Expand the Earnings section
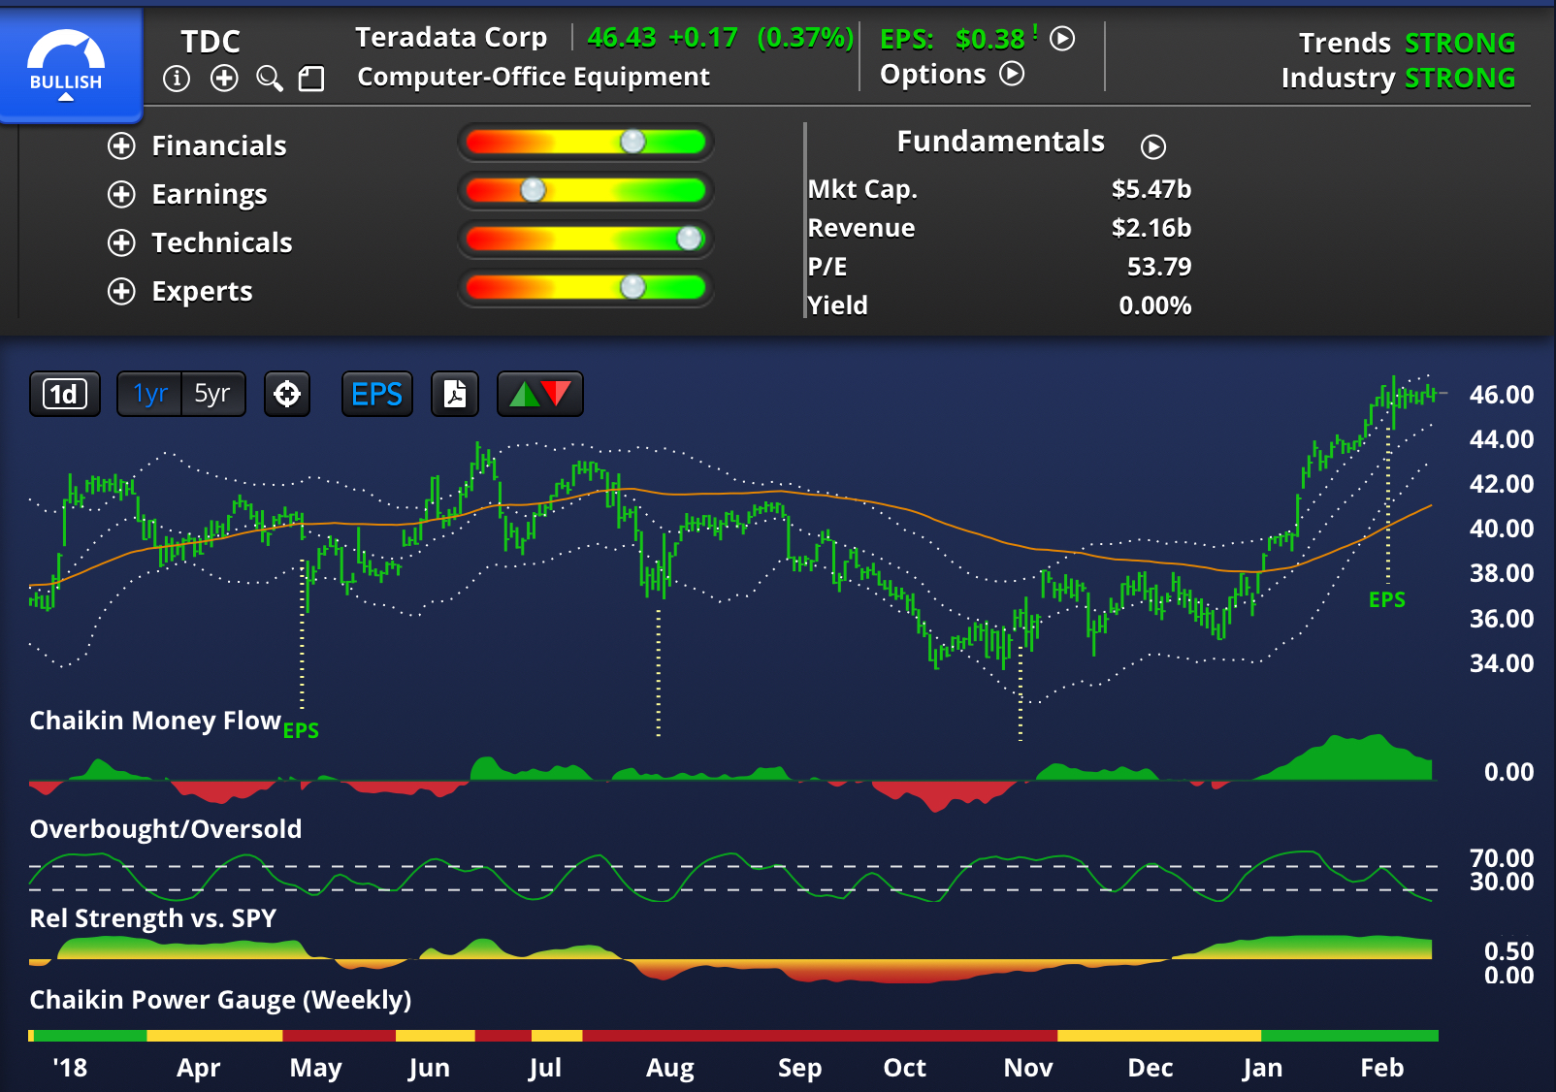Screen dimensions: 1556x1092 (121, 195)
